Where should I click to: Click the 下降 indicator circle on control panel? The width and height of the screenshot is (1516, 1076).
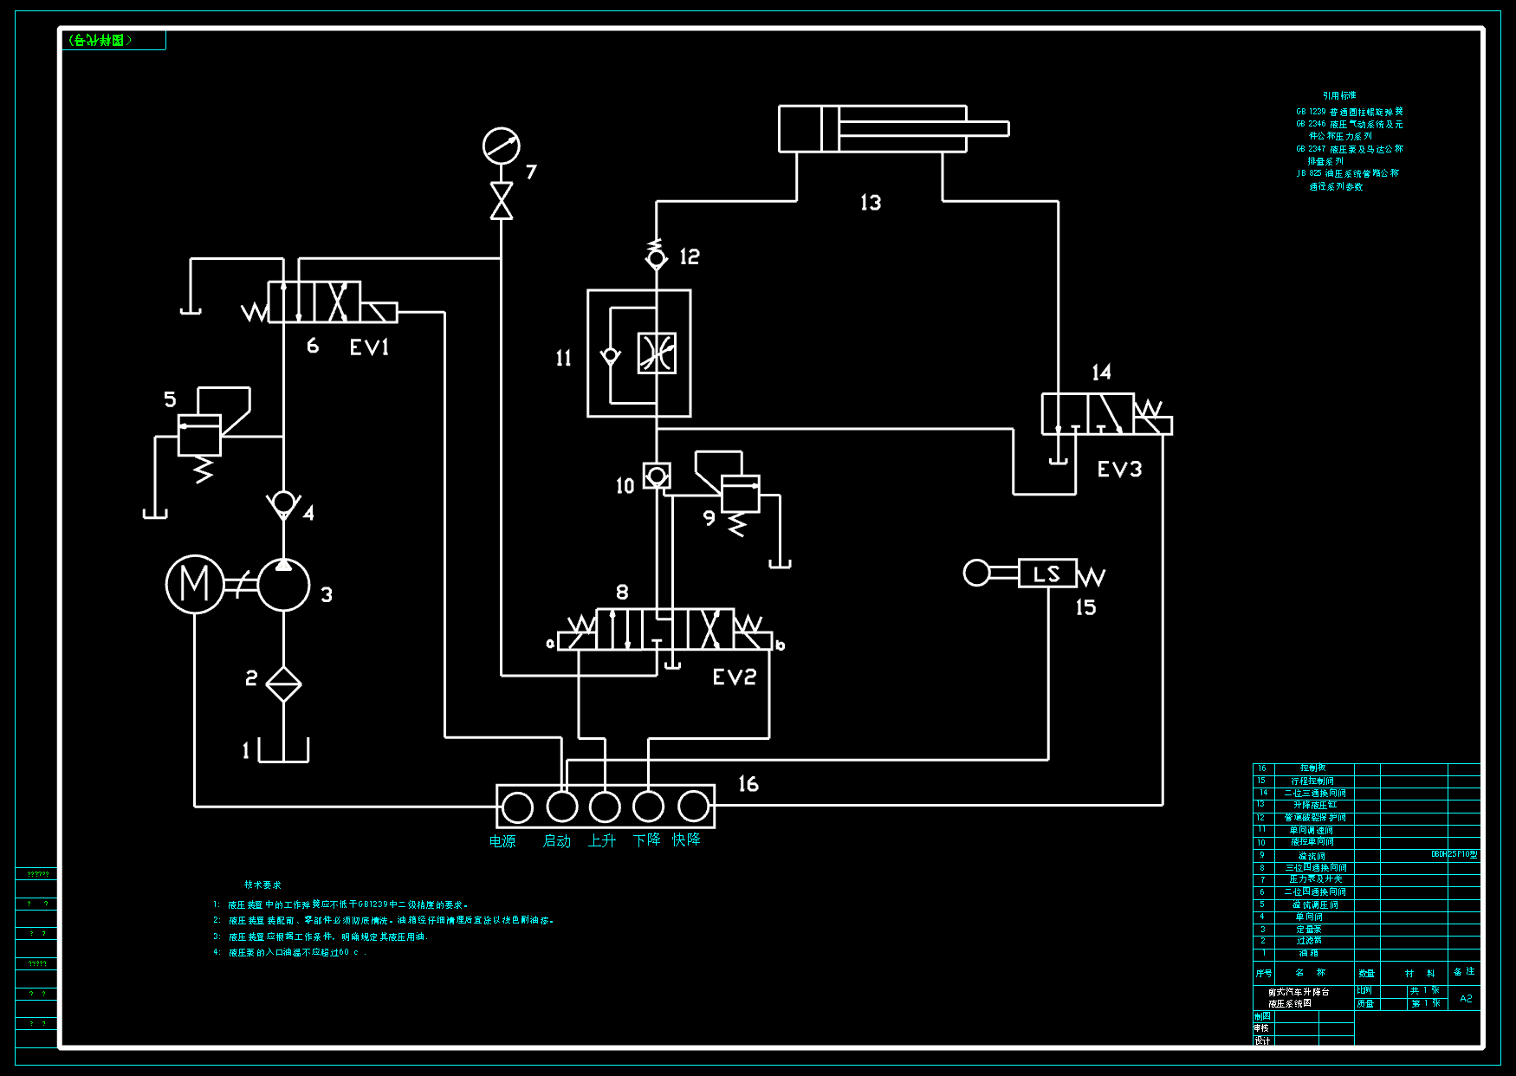point(648,807)
